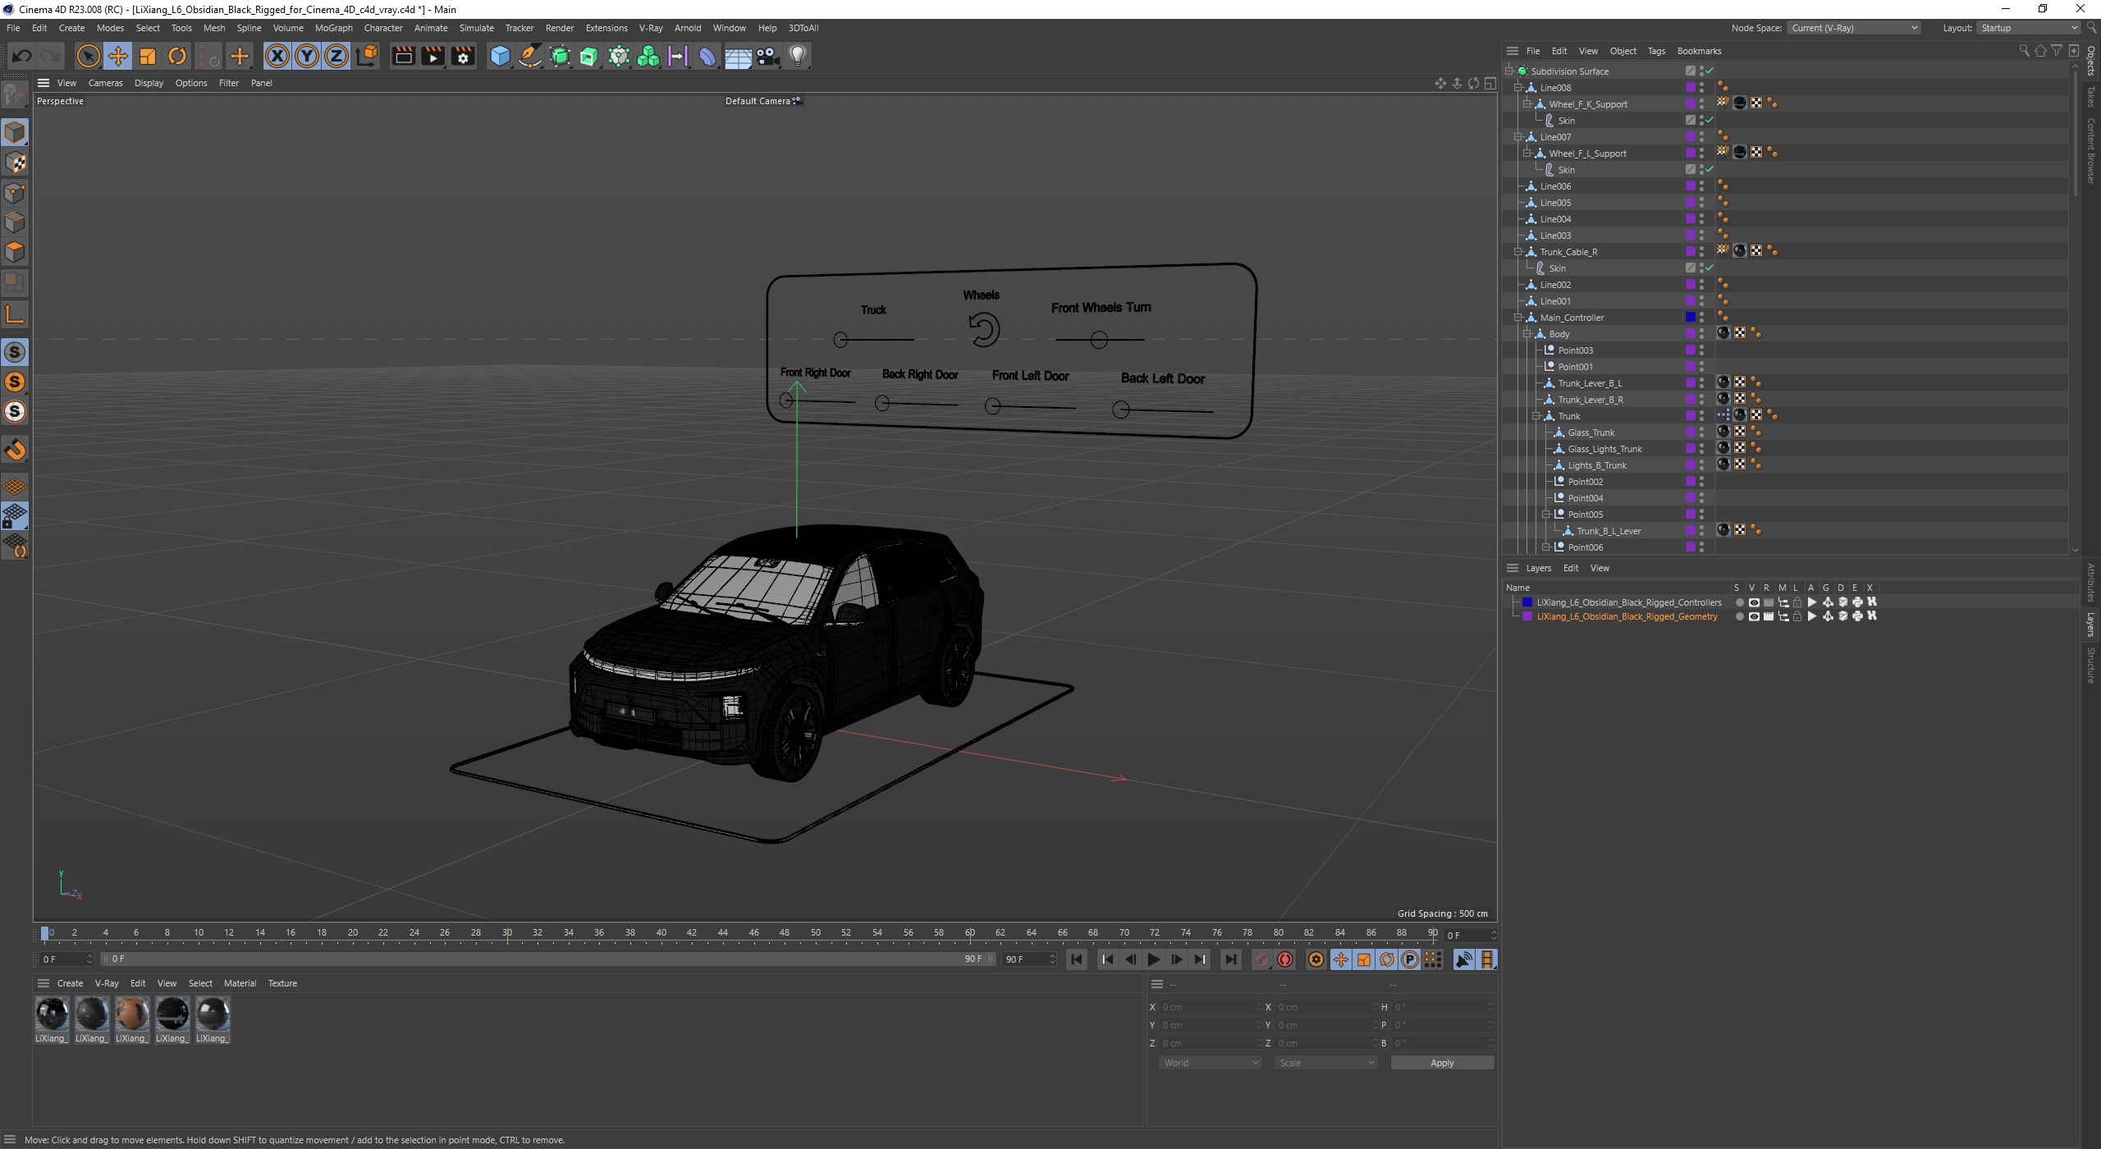The image size is (2101, 1149).
Task: Open the Scale mode dropdown
Action: pyautogui.click(x=1325, y=1063)
